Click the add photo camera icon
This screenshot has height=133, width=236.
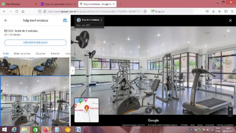(65, 20)
